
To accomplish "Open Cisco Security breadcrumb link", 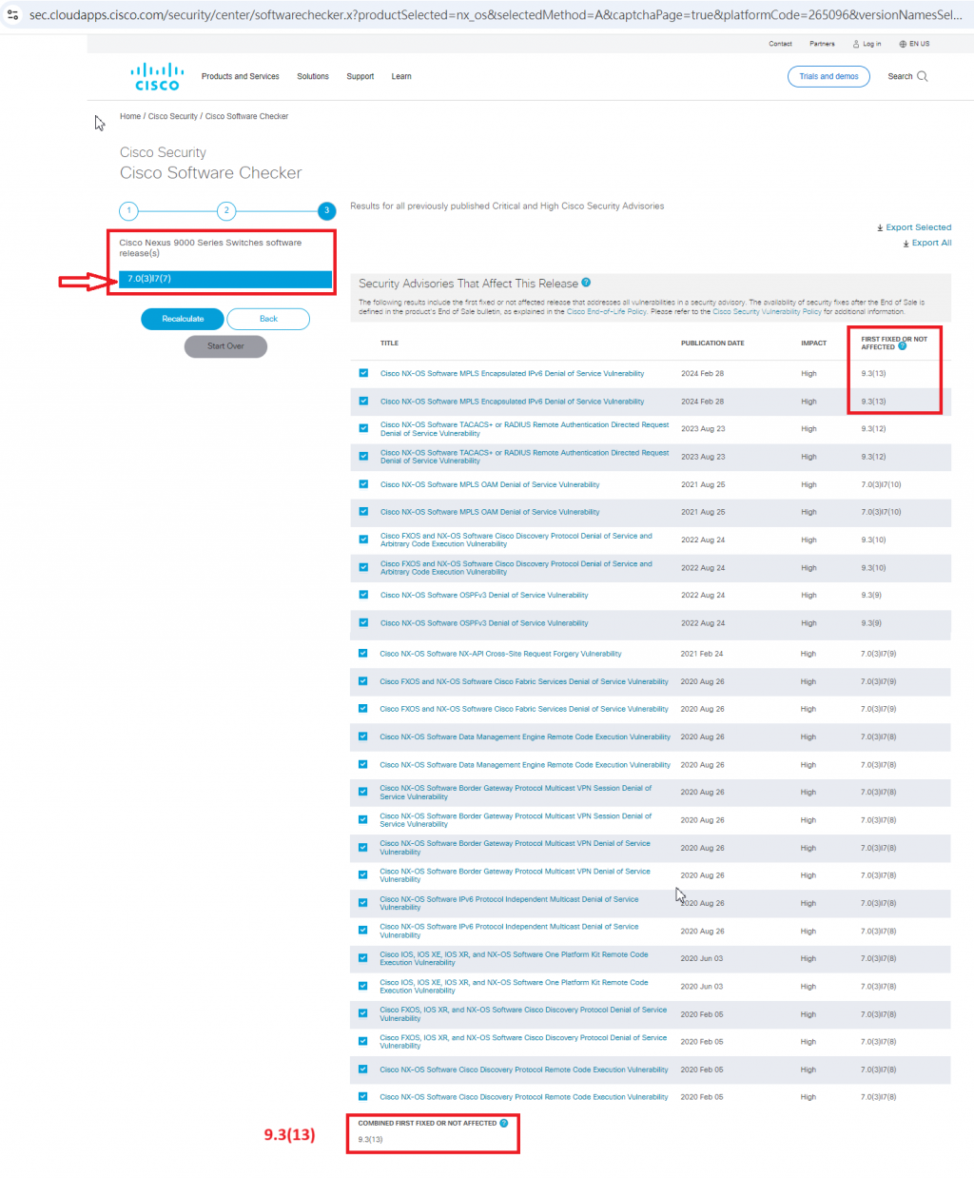I will click(173, 116).
